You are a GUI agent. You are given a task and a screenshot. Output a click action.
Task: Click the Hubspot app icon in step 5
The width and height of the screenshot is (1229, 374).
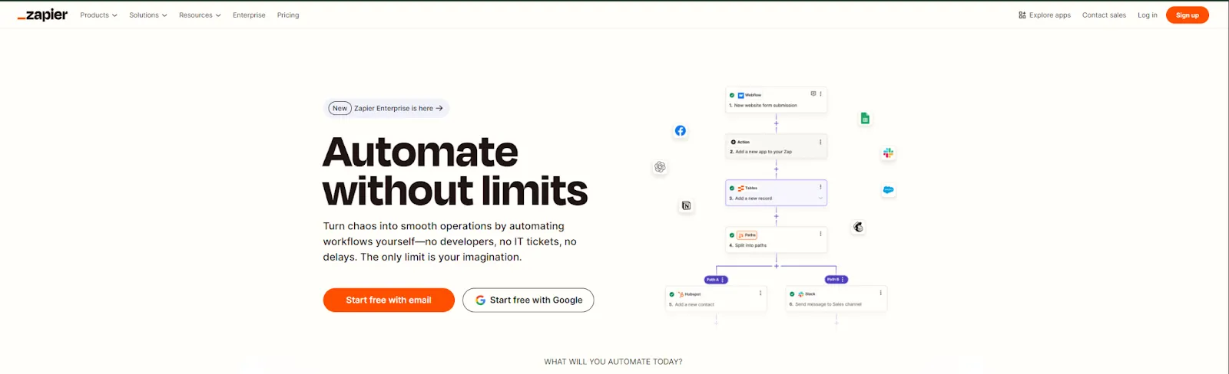[681, 294]
